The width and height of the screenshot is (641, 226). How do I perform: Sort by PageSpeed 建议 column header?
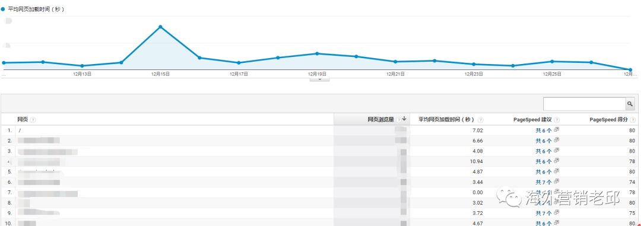click(532, 120)
